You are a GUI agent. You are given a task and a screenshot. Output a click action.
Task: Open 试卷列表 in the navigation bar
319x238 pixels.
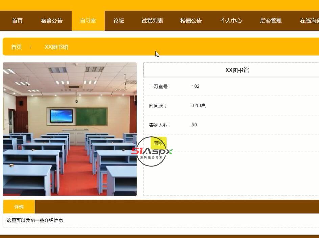click(152, 21)
